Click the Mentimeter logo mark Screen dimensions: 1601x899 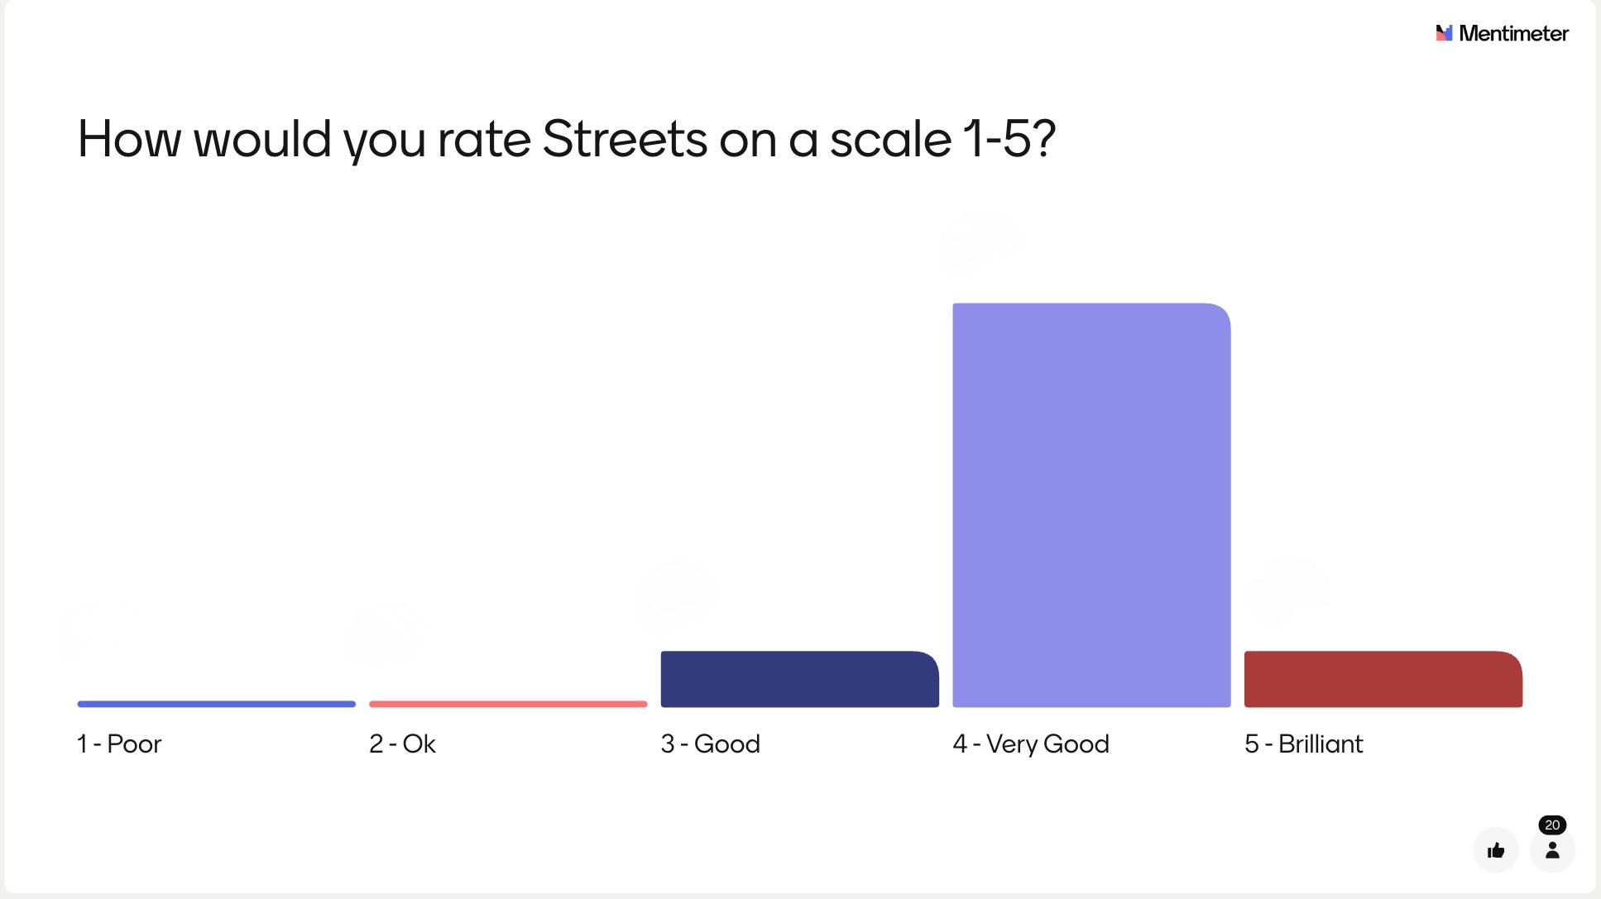pyautogui.click(x=1444, y=33)
